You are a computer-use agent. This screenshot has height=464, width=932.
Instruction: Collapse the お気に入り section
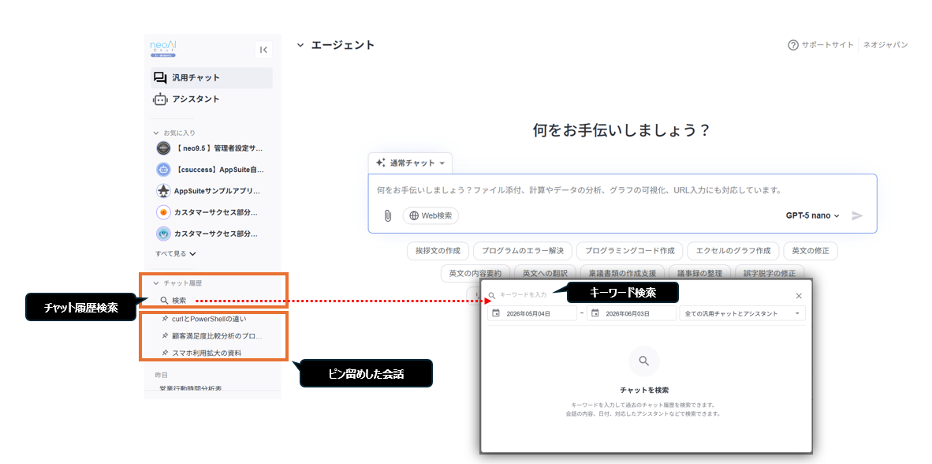pos(156,133)
